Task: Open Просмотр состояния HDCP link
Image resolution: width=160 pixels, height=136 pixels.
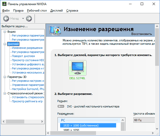Action: (28, 60)
